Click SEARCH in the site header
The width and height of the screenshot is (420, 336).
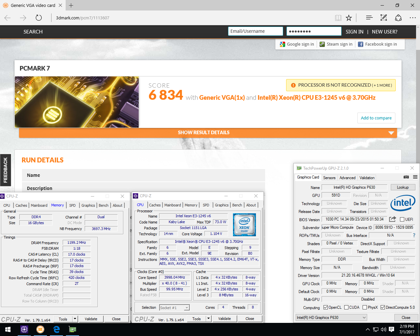click(x=33, y=32)
